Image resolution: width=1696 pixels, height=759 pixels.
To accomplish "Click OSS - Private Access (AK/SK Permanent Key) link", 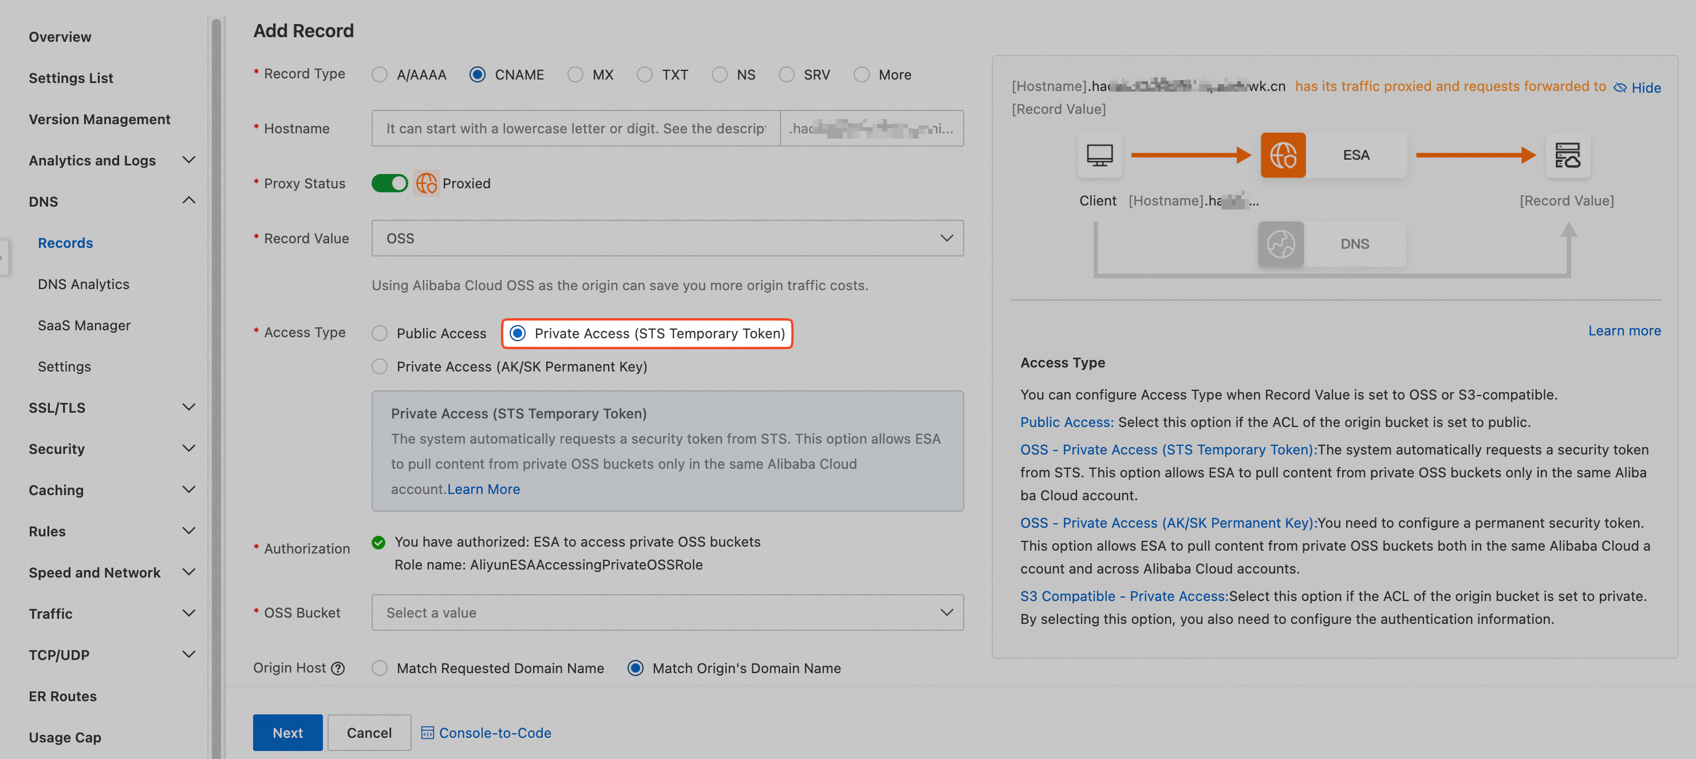I will tap(1168, 523).
